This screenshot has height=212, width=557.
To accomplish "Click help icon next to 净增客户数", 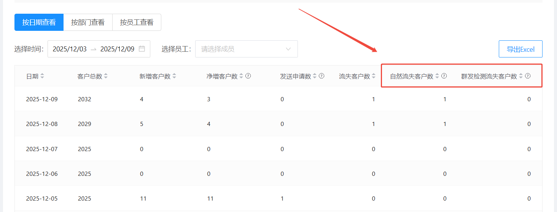I will [x=248, y=76].
